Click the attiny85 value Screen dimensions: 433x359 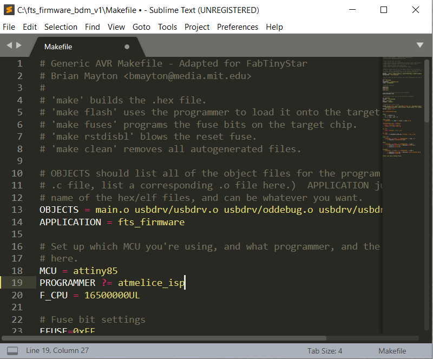[x=96, y=271]
